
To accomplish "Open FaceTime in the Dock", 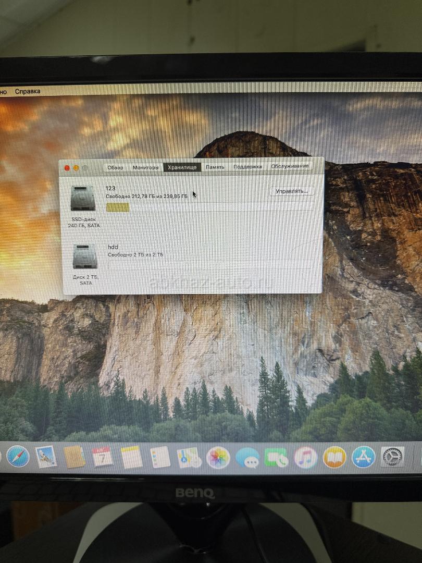I will point(276,458).
